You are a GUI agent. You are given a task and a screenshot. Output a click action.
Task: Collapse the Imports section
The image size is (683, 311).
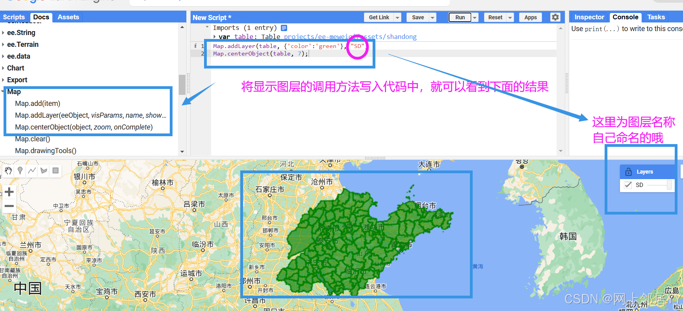click(x=207, y=27)
